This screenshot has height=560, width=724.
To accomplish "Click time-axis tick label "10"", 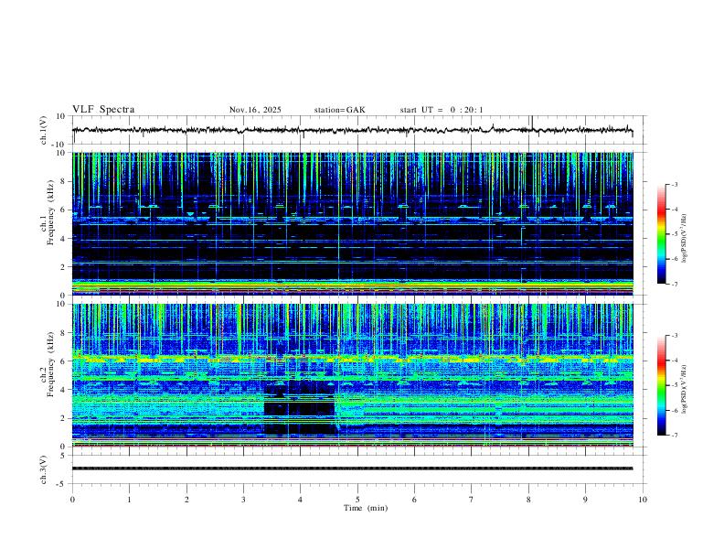I will 643,500.
